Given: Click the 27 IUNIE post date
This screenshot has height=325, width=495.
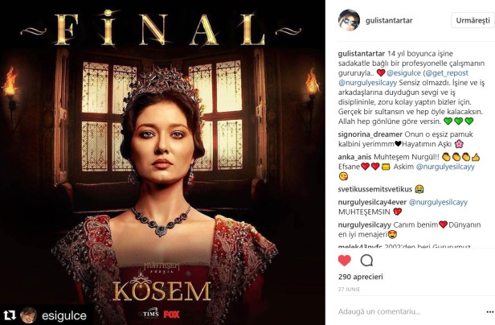Looking at the screenshot, I should (349, 289).
